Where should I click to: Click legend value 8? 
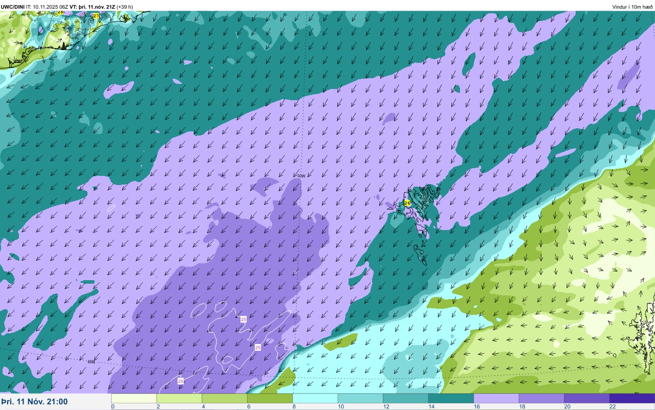pyautogui.click(x=294, y=406)
